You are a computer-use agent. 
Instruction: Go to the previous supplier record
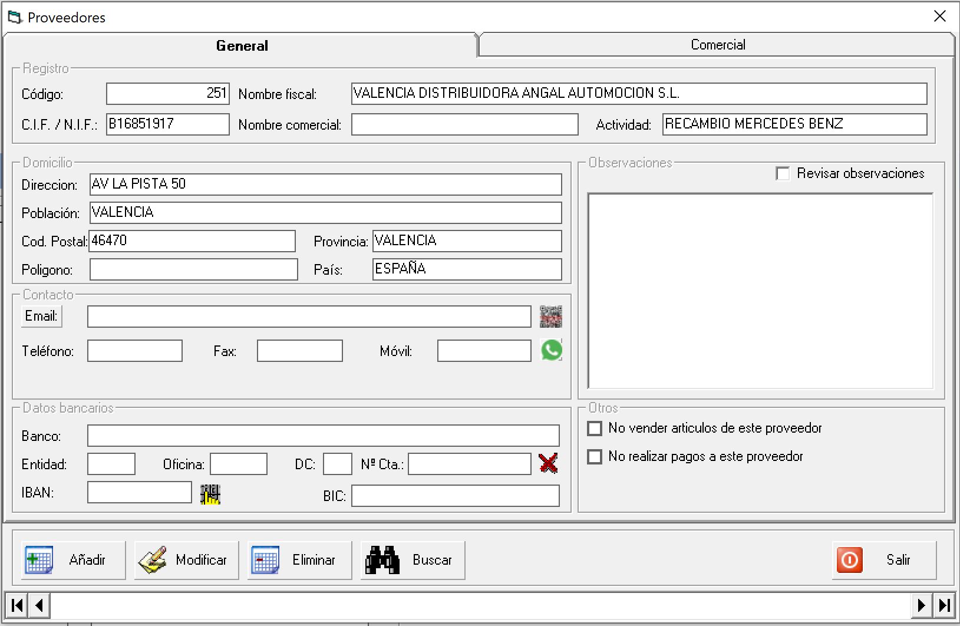[39, 605]
